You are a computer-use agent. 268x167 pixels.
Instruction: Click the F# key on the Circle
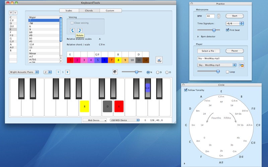coord(253,109)
